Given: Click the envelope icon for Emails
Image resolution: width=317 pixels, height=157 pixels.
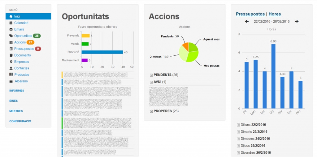Looking at the screenshot, I should [11, 29].
